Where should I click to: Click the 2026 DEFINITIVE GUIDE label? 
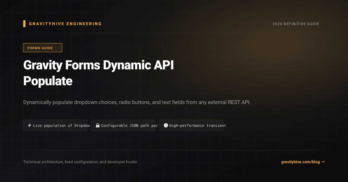click(x=296, y=24)
